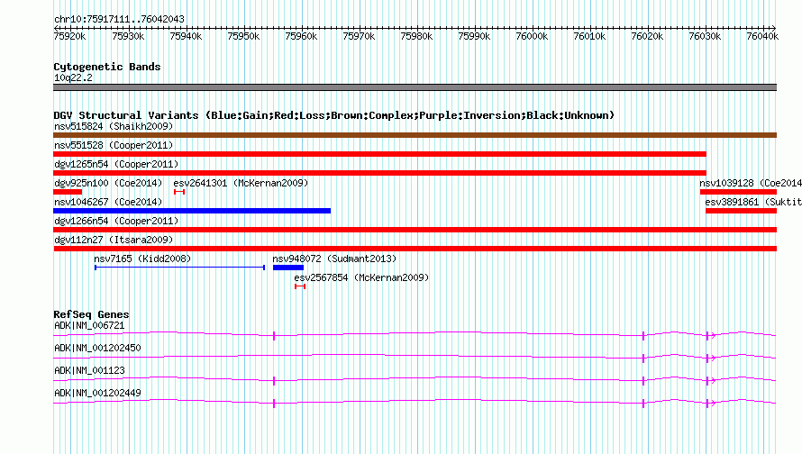
Task: Click Cytogenetic Bands track heading
Action: [x=107, y=67]
